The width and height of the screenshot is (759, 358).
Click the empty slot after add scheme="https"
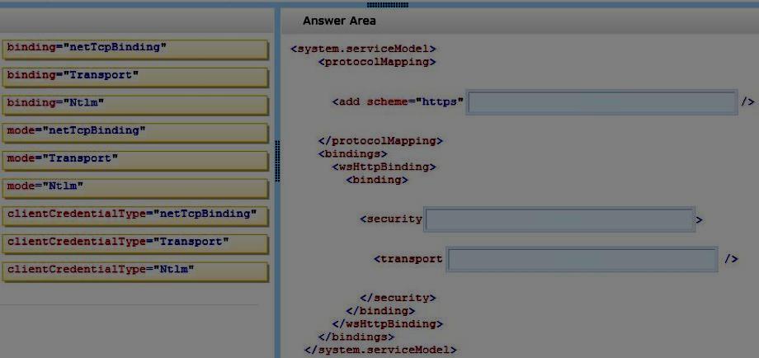tap(601, 102)
